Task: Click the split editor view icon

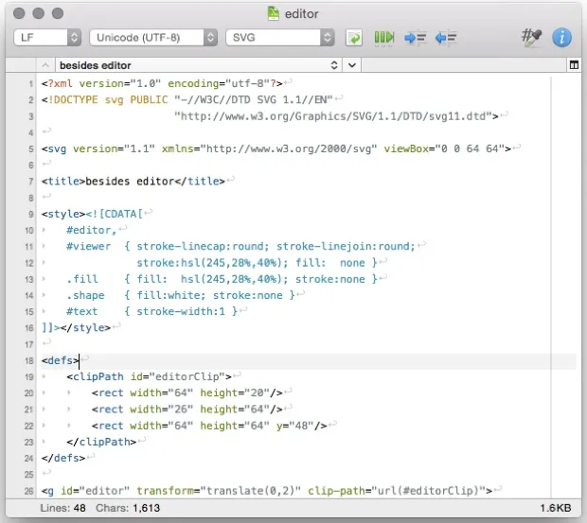Action: tap(574, 65)
